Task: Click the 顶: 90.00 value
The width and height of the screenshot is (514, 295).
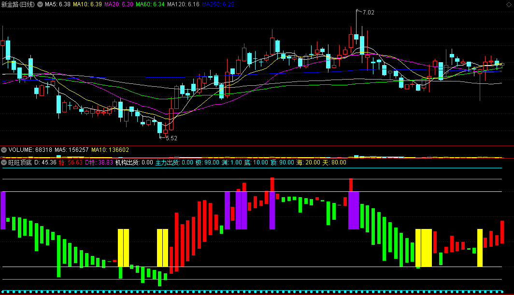Action: 282,162
